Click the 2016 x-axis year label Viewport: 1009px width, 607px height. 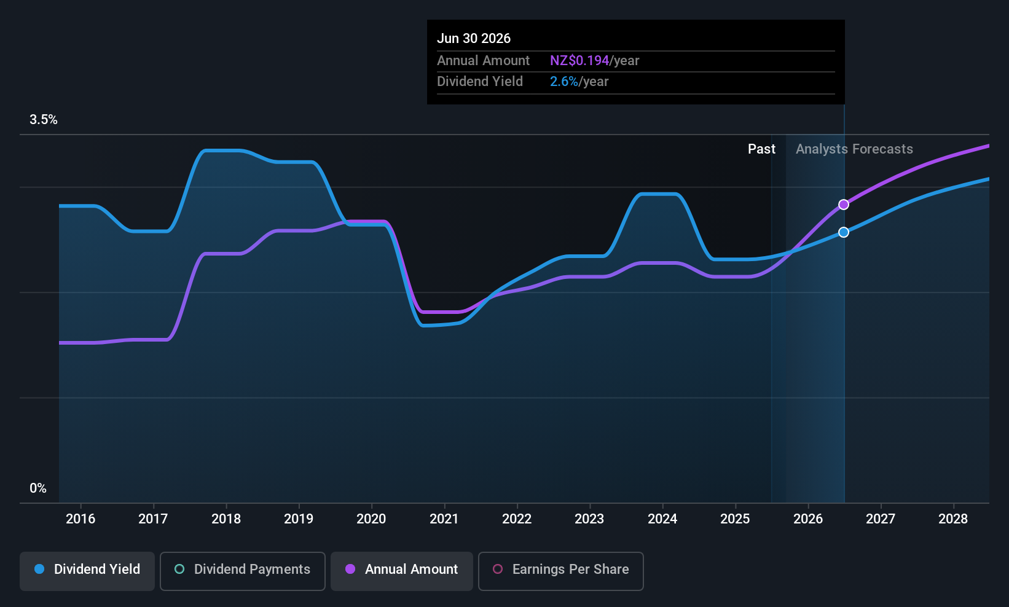[80, 519]
